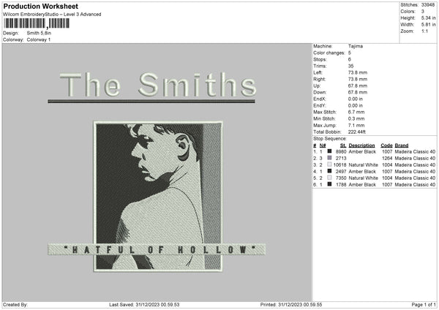Click the 'Created By:' footer label
Screen dimensions: 439x310
click(x=15, y=305)
